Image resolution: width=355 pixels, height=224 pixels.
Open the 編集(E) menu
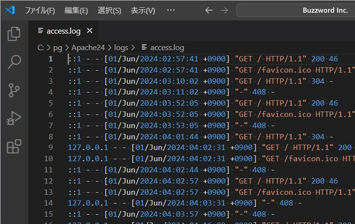coord(76,10)
